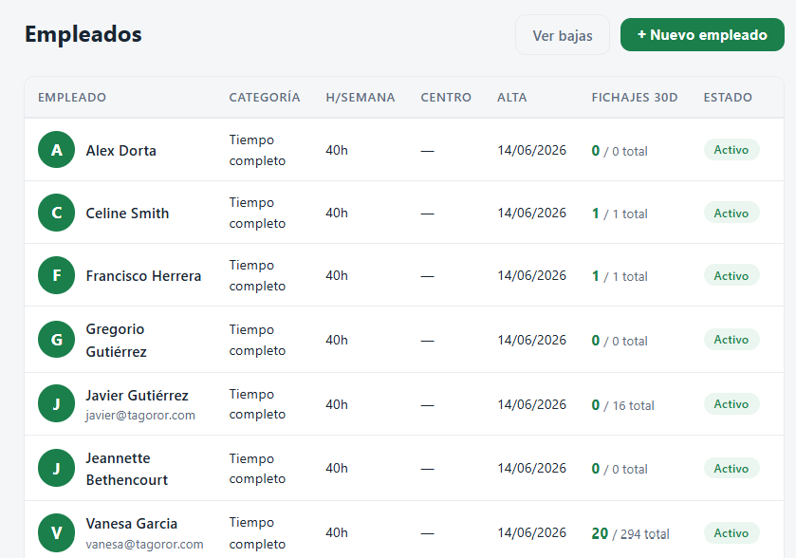Select Javier Gutiérrez's Activo status badge
This screenshot has width=796, height=558.
point(731,403)
